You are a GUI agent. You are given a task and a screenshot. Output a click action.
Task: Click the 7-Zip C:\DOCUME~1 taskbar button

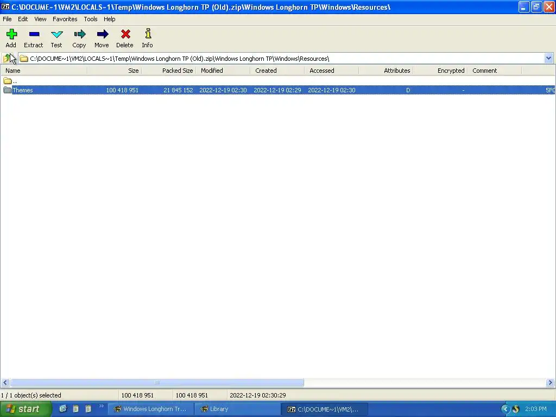325,409
